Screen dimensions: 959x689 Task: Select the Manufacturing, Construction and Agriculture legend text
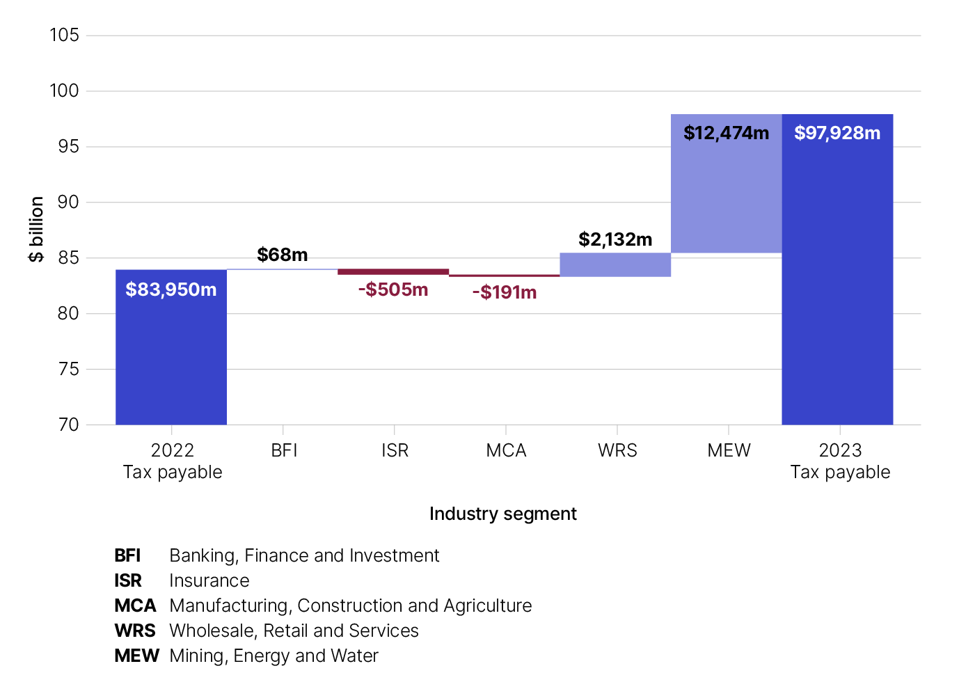[x=350, y=605]
